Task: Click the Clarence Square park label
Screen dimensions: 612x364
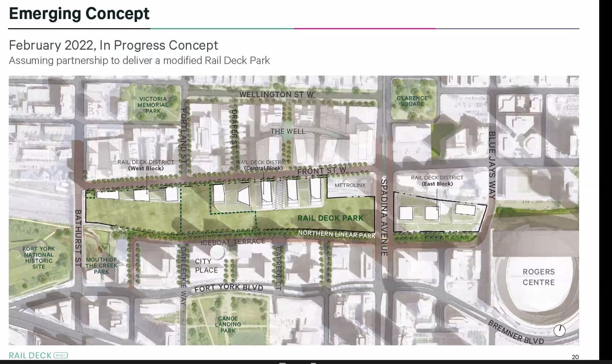Action: coord(412,101)
